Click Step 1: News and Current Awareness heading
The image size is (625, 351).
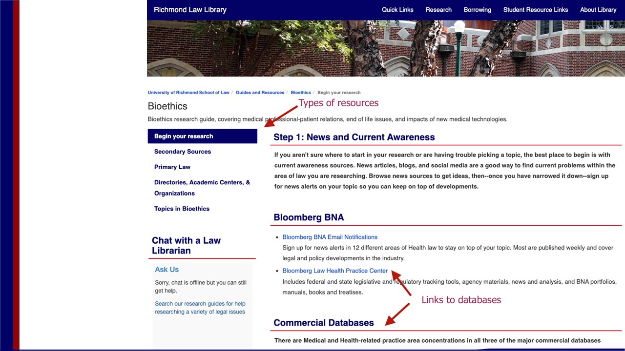tap(354, 137)
